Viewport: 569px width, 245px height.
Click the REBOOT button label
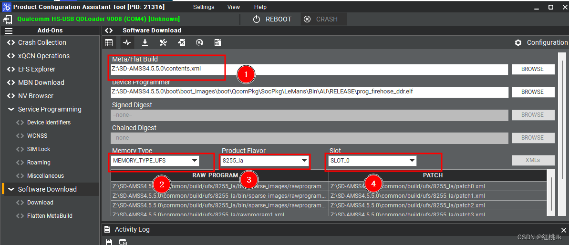[279, 19]
